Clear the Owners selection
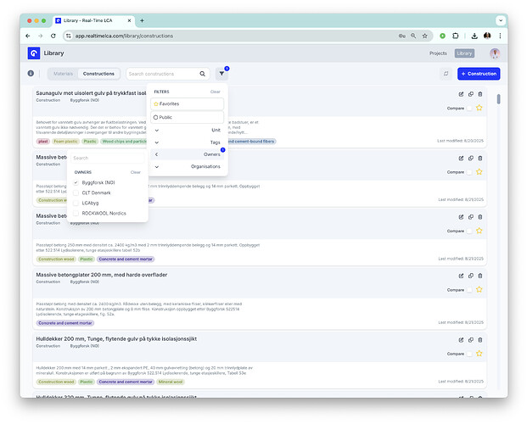The image size is (527, 424). [x=136, y=172]
